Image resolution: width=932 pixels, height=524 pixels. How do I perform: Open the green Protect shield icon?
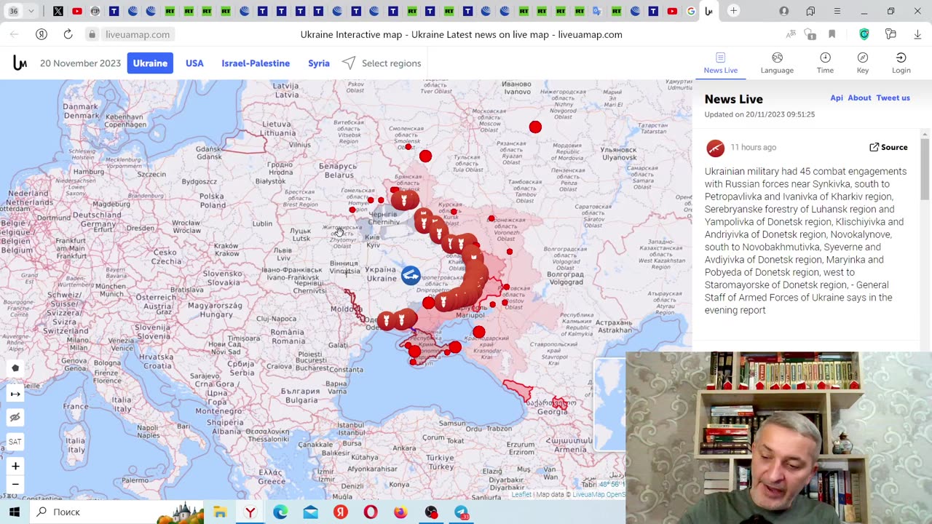(x=864, y=34)
